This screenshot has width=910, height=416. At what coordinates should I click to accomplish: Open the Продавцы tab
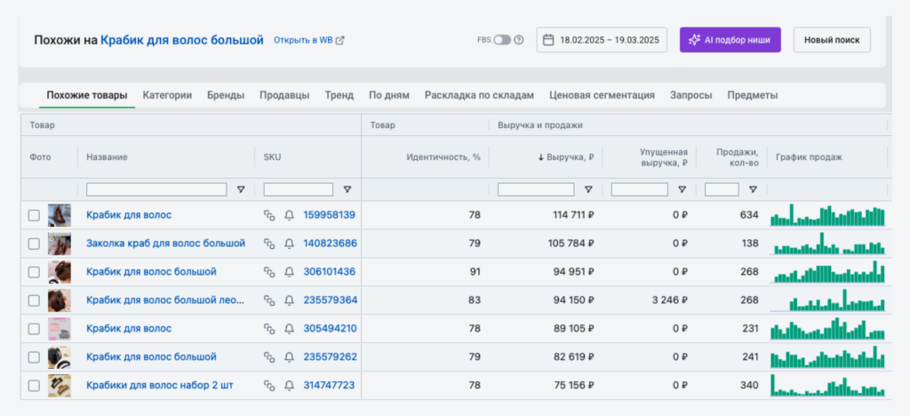tap(284, 95)
